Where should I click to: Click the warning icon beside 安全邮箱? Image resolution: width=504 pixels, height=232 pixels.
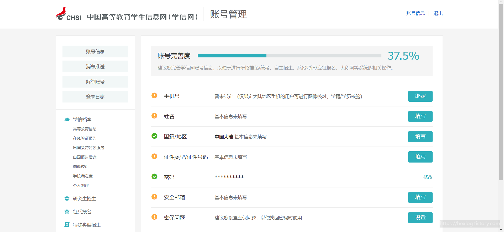(x=154, y=197)
